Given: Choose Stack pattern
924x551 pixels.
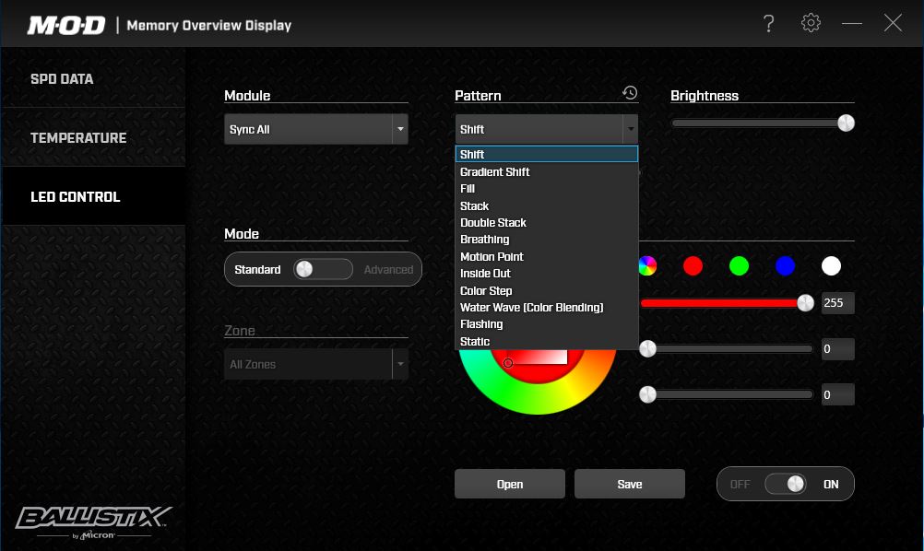Looking at the screenshot, I should [546, 206].
